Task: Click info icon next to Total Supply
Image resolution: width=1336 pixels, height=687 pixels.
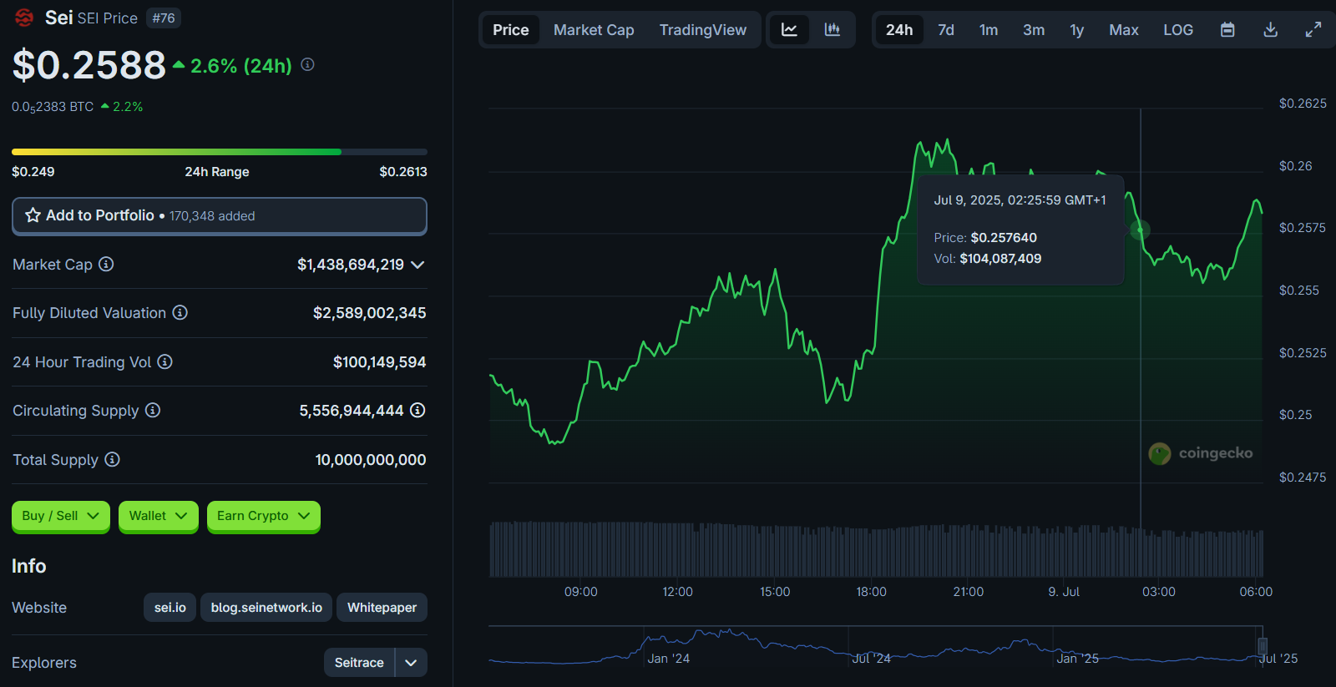Action: click(113, 459)
